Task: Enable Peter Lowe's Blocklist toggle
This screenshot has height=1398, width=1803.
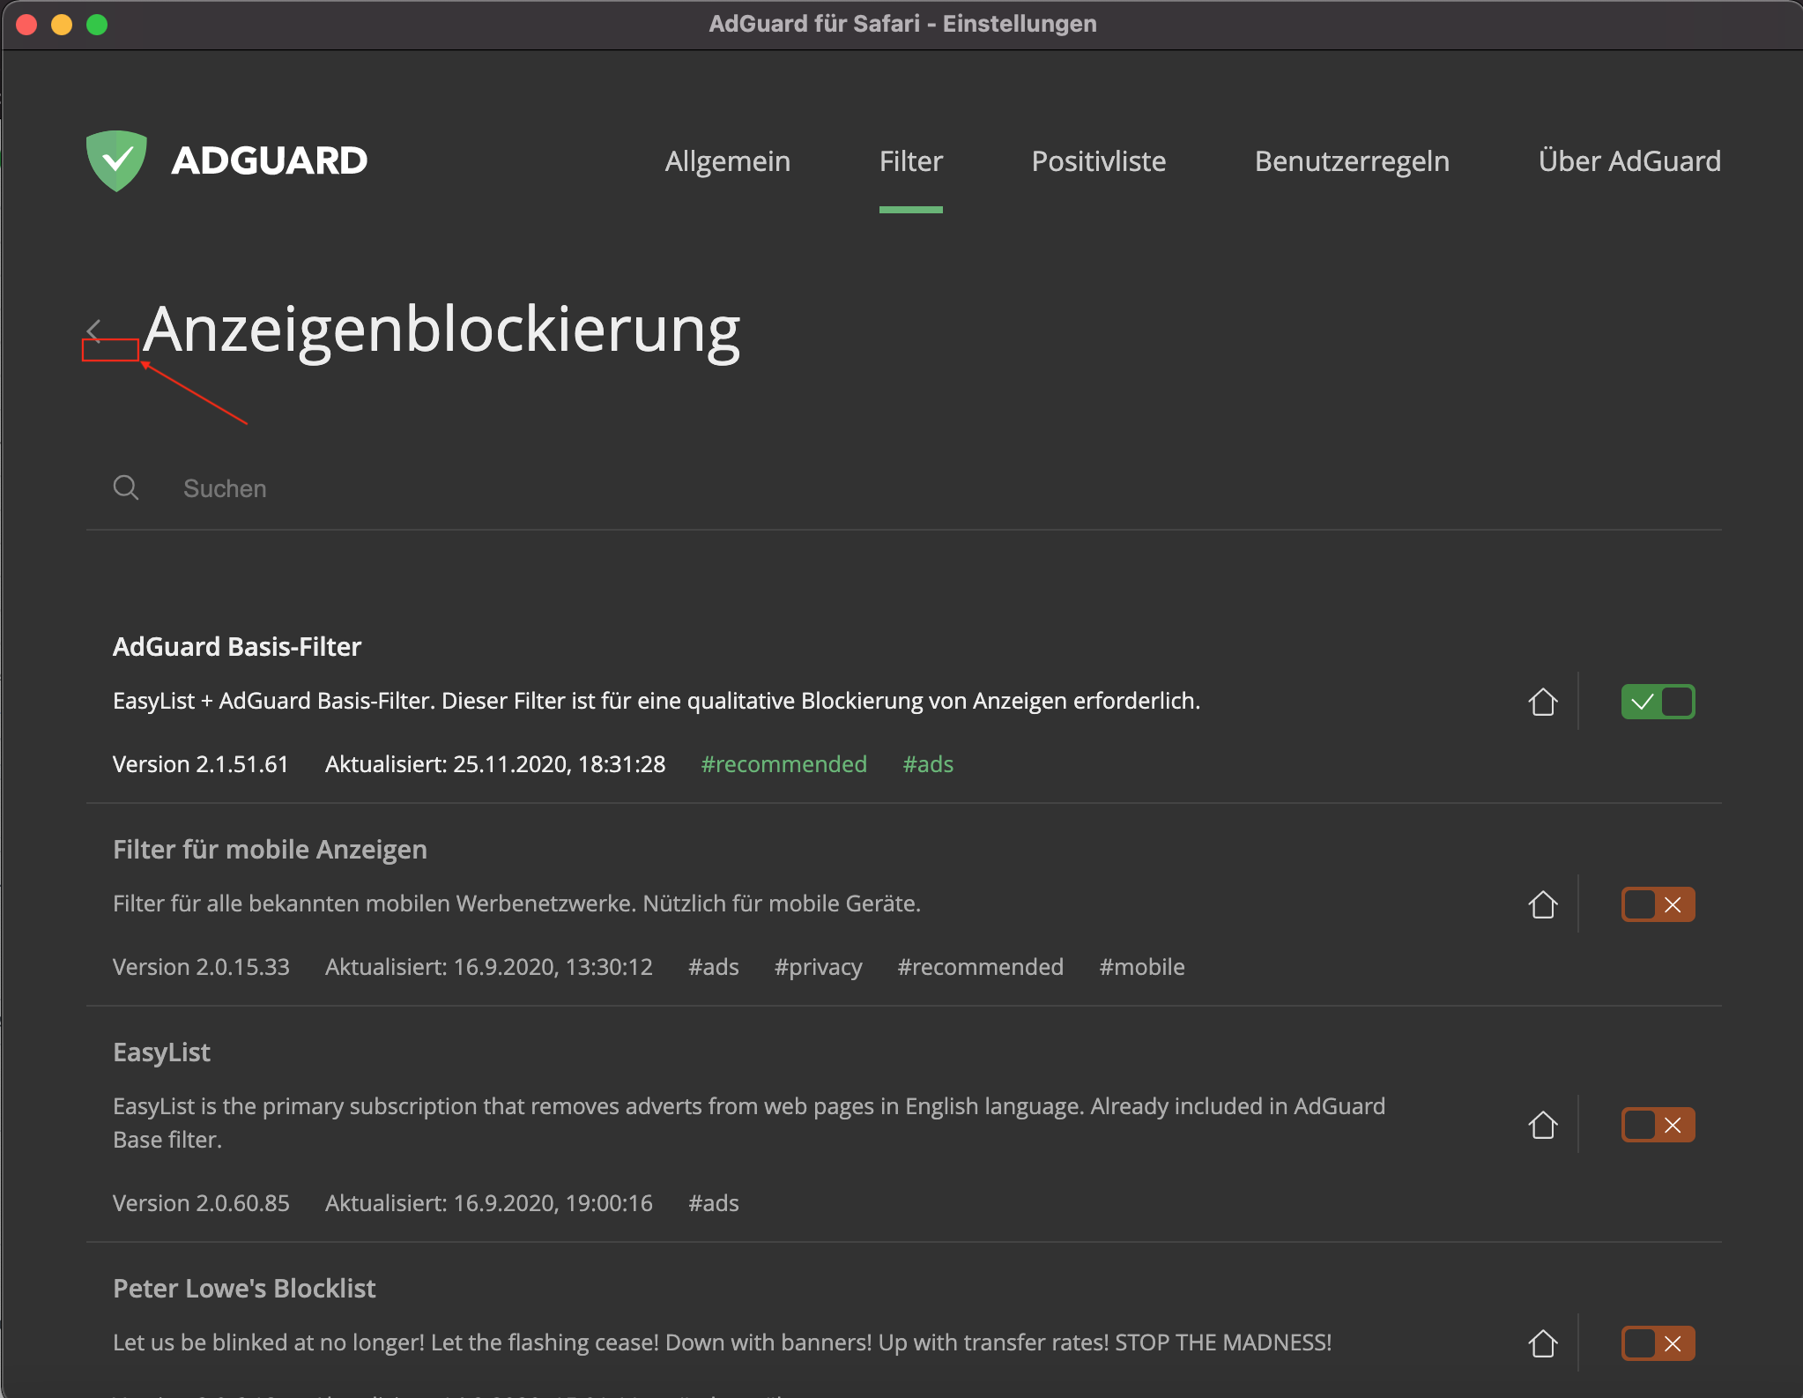Action: [x=1658, y=1343]
